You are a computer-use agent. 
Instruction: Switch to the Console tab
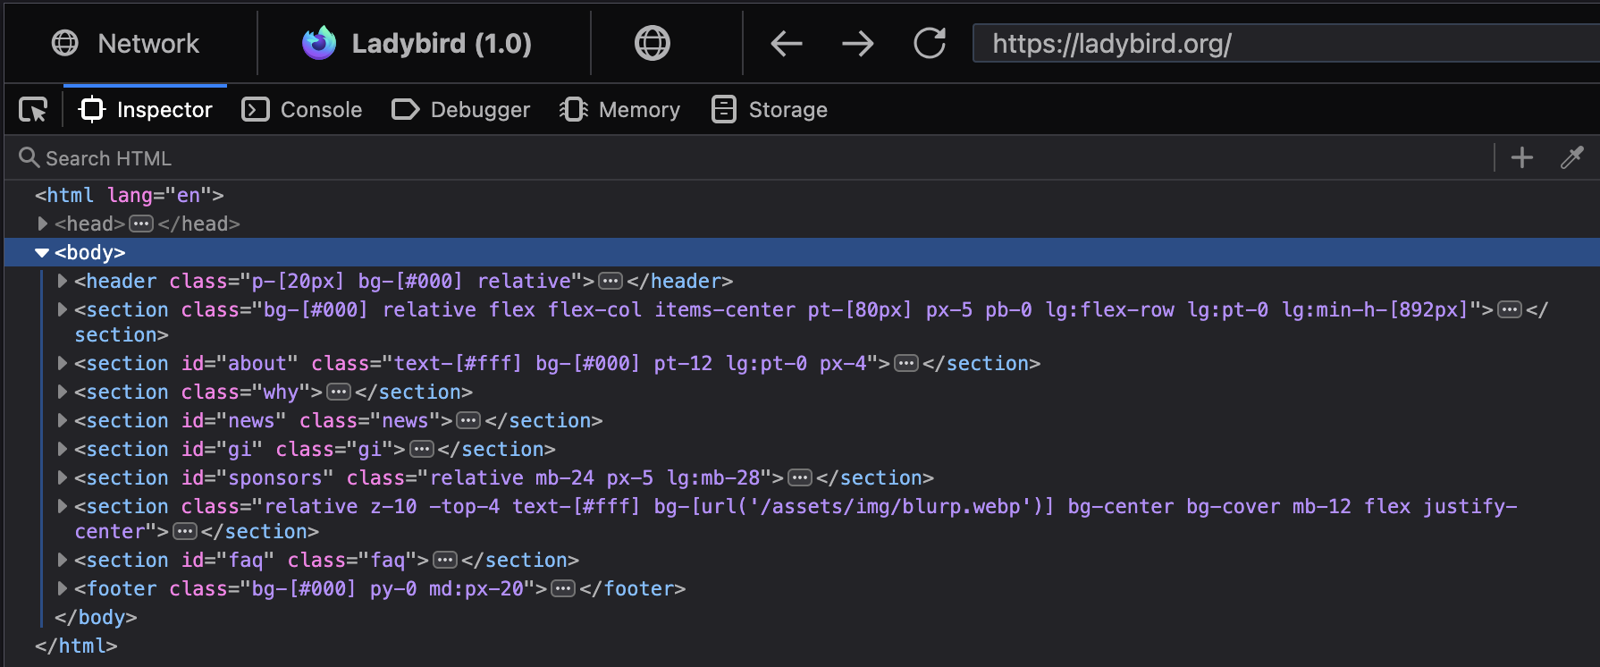pyautogui.click(x=302, y=110)
